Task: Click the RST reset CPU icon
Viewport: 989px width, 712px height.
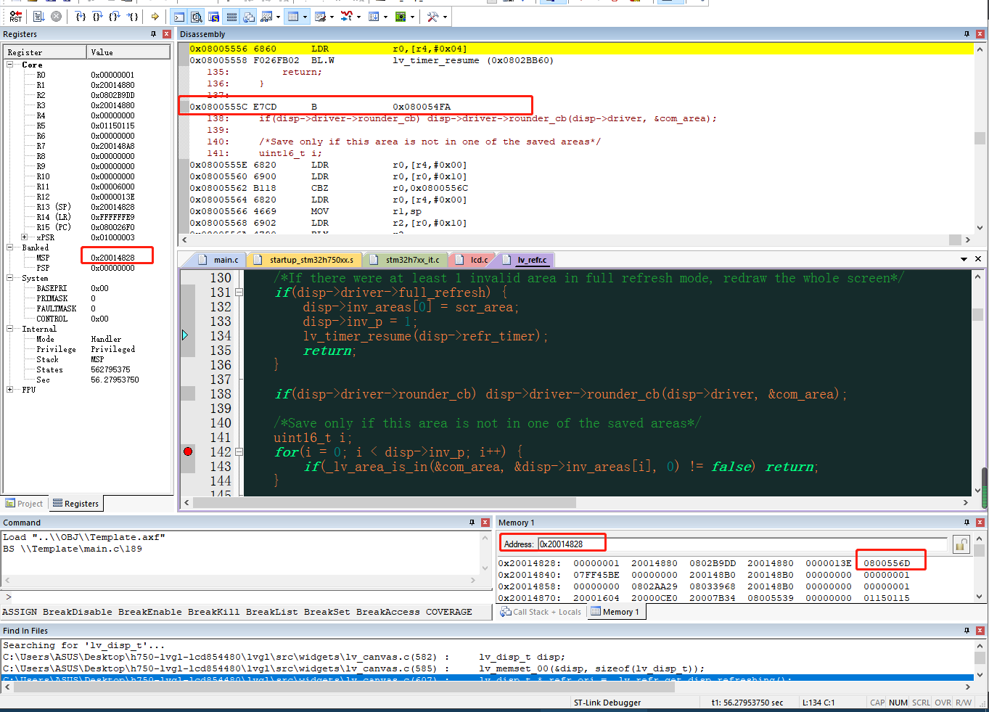Action: coord(16,16)
